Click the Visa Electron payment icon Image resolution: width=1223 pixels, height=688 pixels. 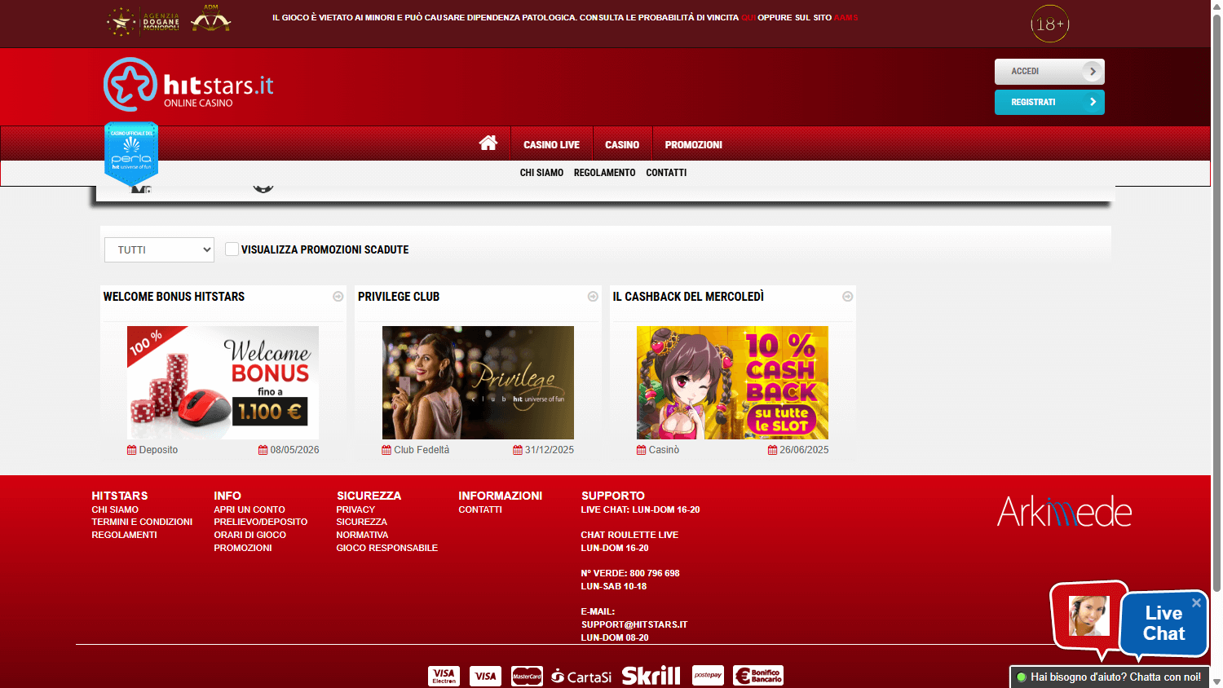tap(444, 676)
